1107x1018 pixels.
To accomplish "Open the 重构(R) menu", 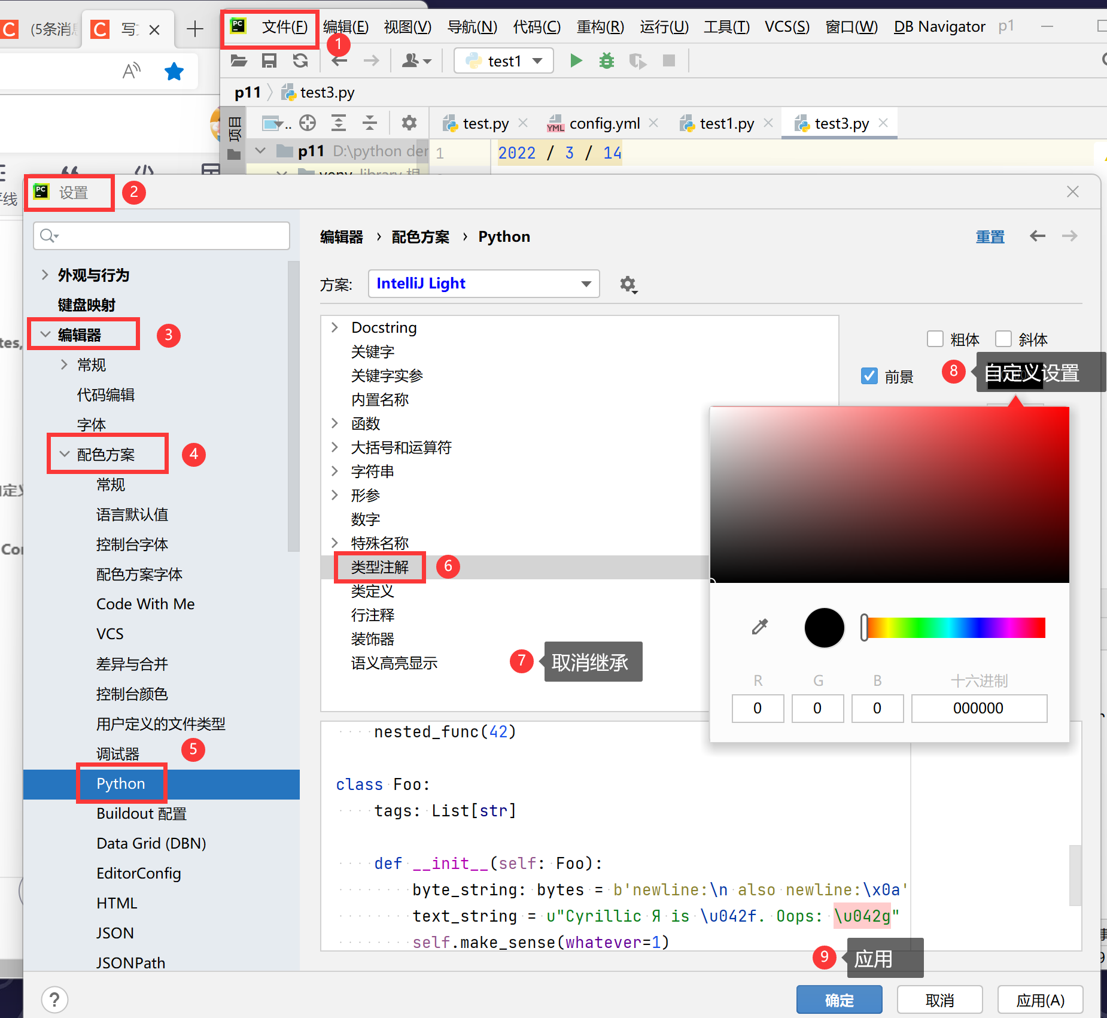I will pos(600,27).
